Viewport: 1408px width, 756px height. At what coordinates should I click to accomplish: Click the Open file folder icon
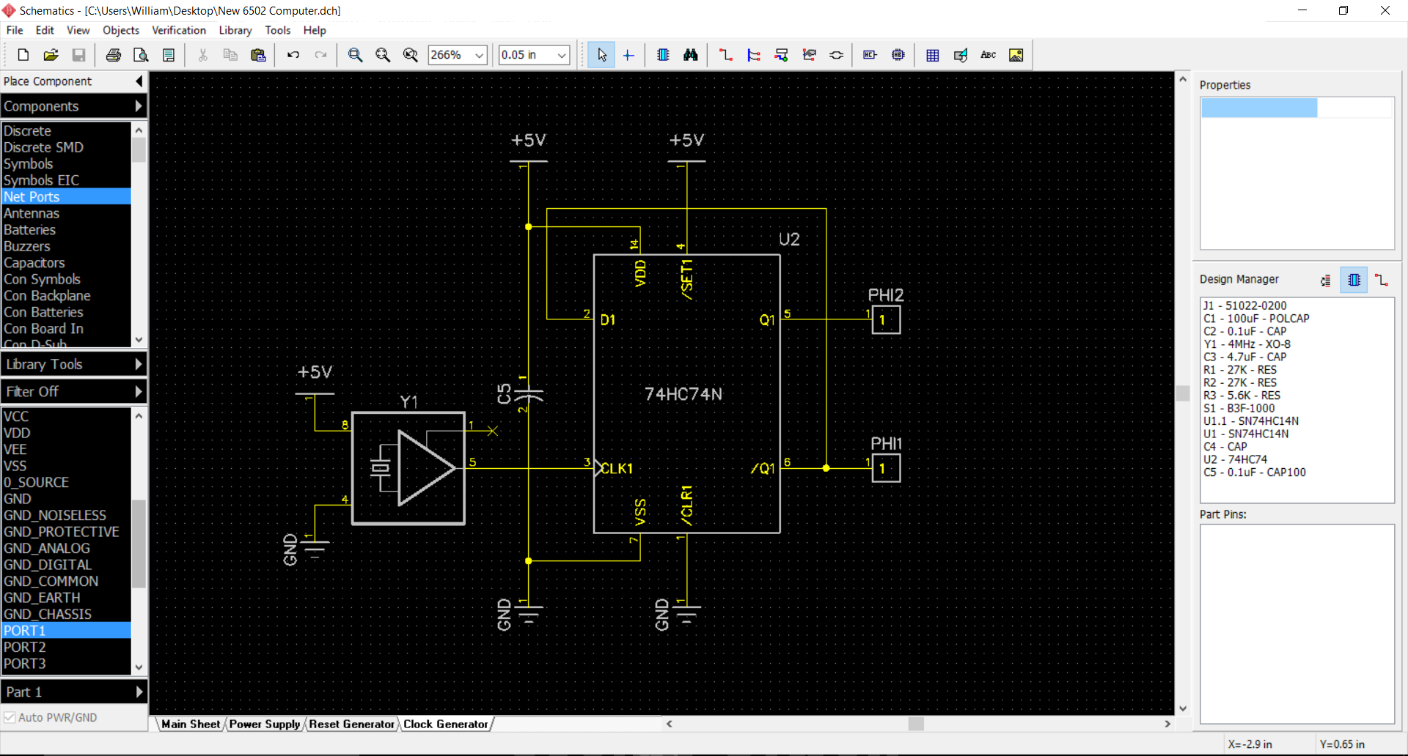[51, 55]
